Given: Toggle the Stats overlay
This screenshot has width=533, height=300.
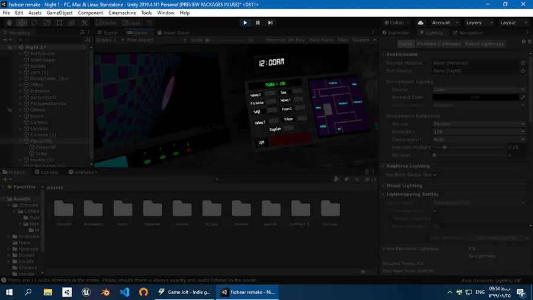Looking at the screenshot, I should pos(343,40).
